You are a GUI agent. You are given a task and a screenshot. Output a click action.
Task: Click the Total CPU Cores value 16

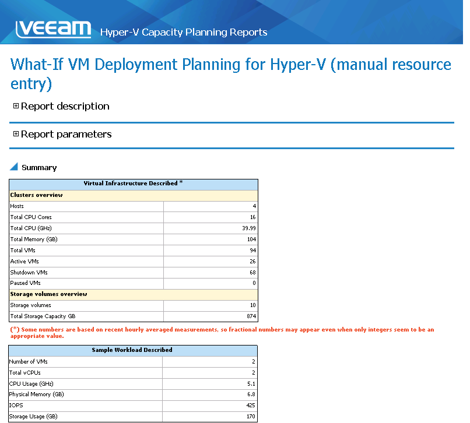click(x=252, y=217)
